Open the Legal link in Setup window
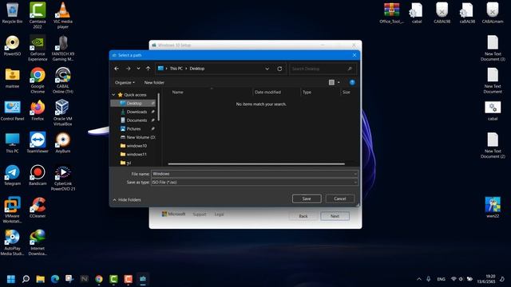The height and width of the screenshot is (287, 511). pos(219,214)
